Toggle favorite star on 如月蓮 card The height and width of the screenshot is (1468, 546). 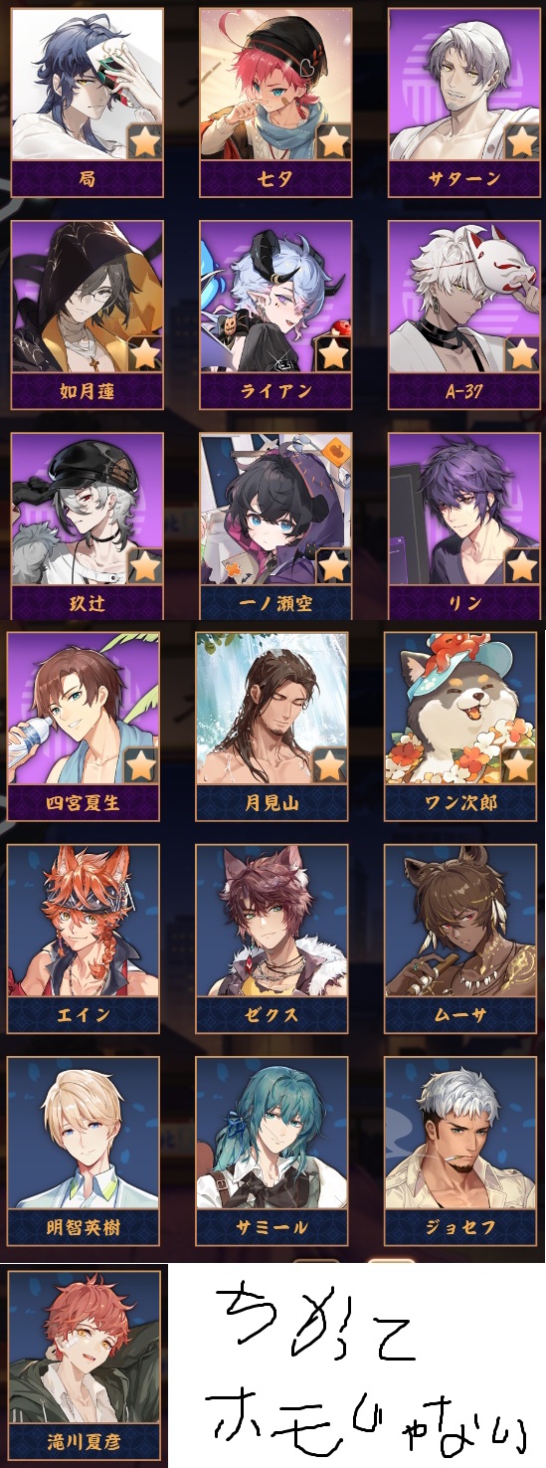point(145,353)
